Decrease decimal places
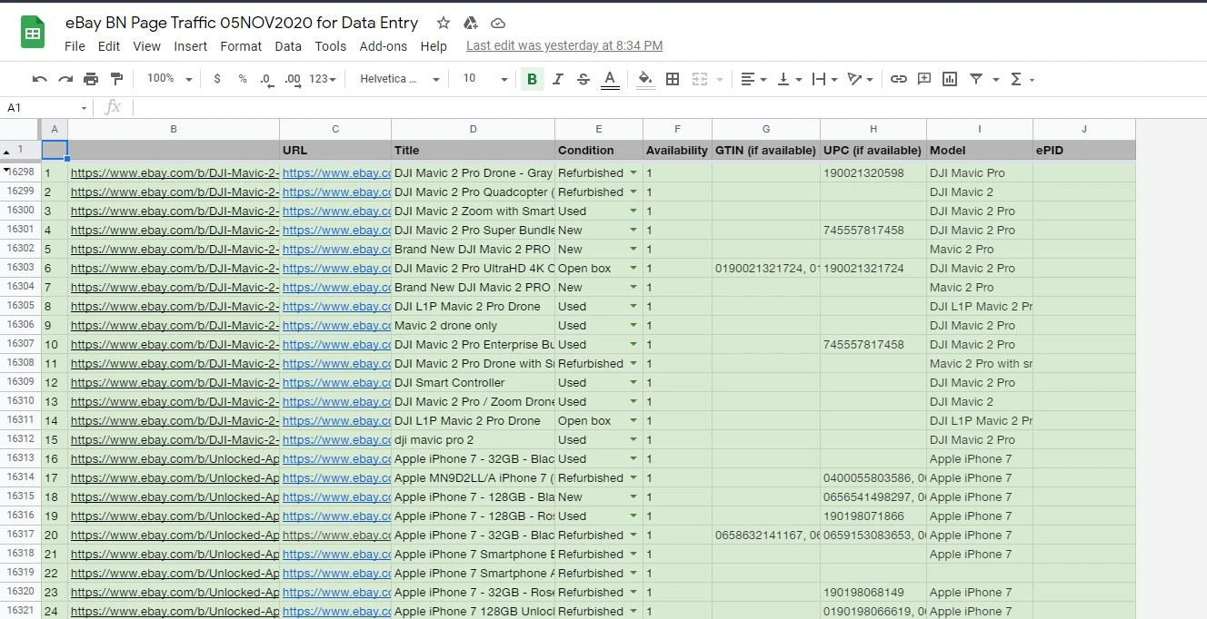The width and height of the screenshot is (1207, 619). click(266, 79)
